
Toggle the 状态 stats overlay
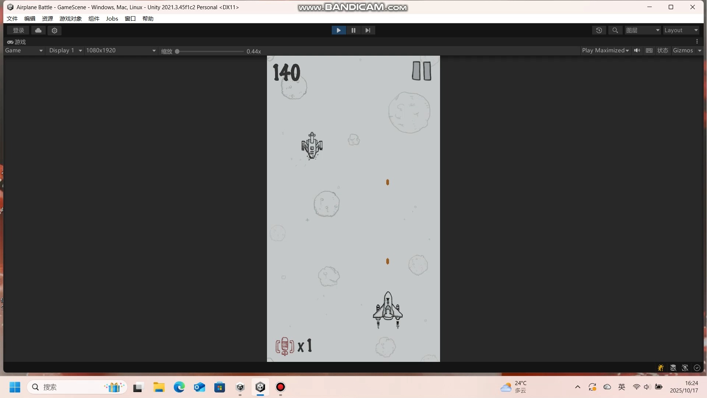click(x=662, y=50)
